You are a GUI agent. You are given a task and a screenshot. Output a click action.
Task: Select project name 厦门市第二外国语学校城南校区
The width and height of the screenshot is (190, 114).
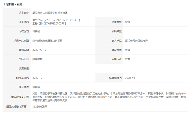point(50,12)
